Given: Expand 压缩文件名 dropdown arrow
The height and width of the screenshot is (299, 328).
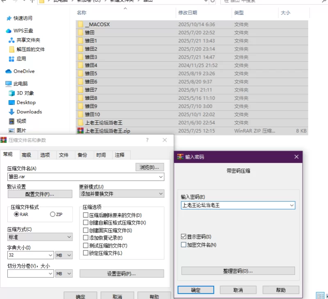Looking at the screenshot, I should tap(161, 177).
